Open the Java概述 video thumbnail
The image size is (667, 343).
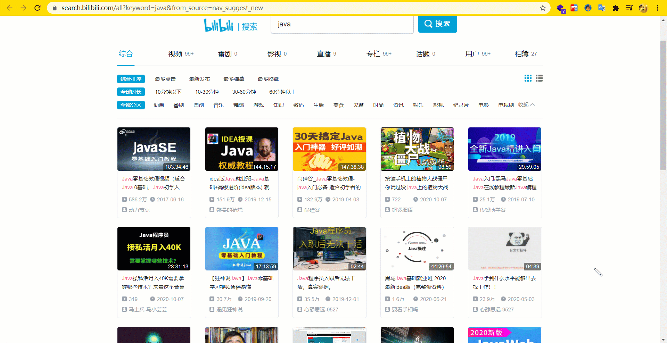[x=417, y=249]
